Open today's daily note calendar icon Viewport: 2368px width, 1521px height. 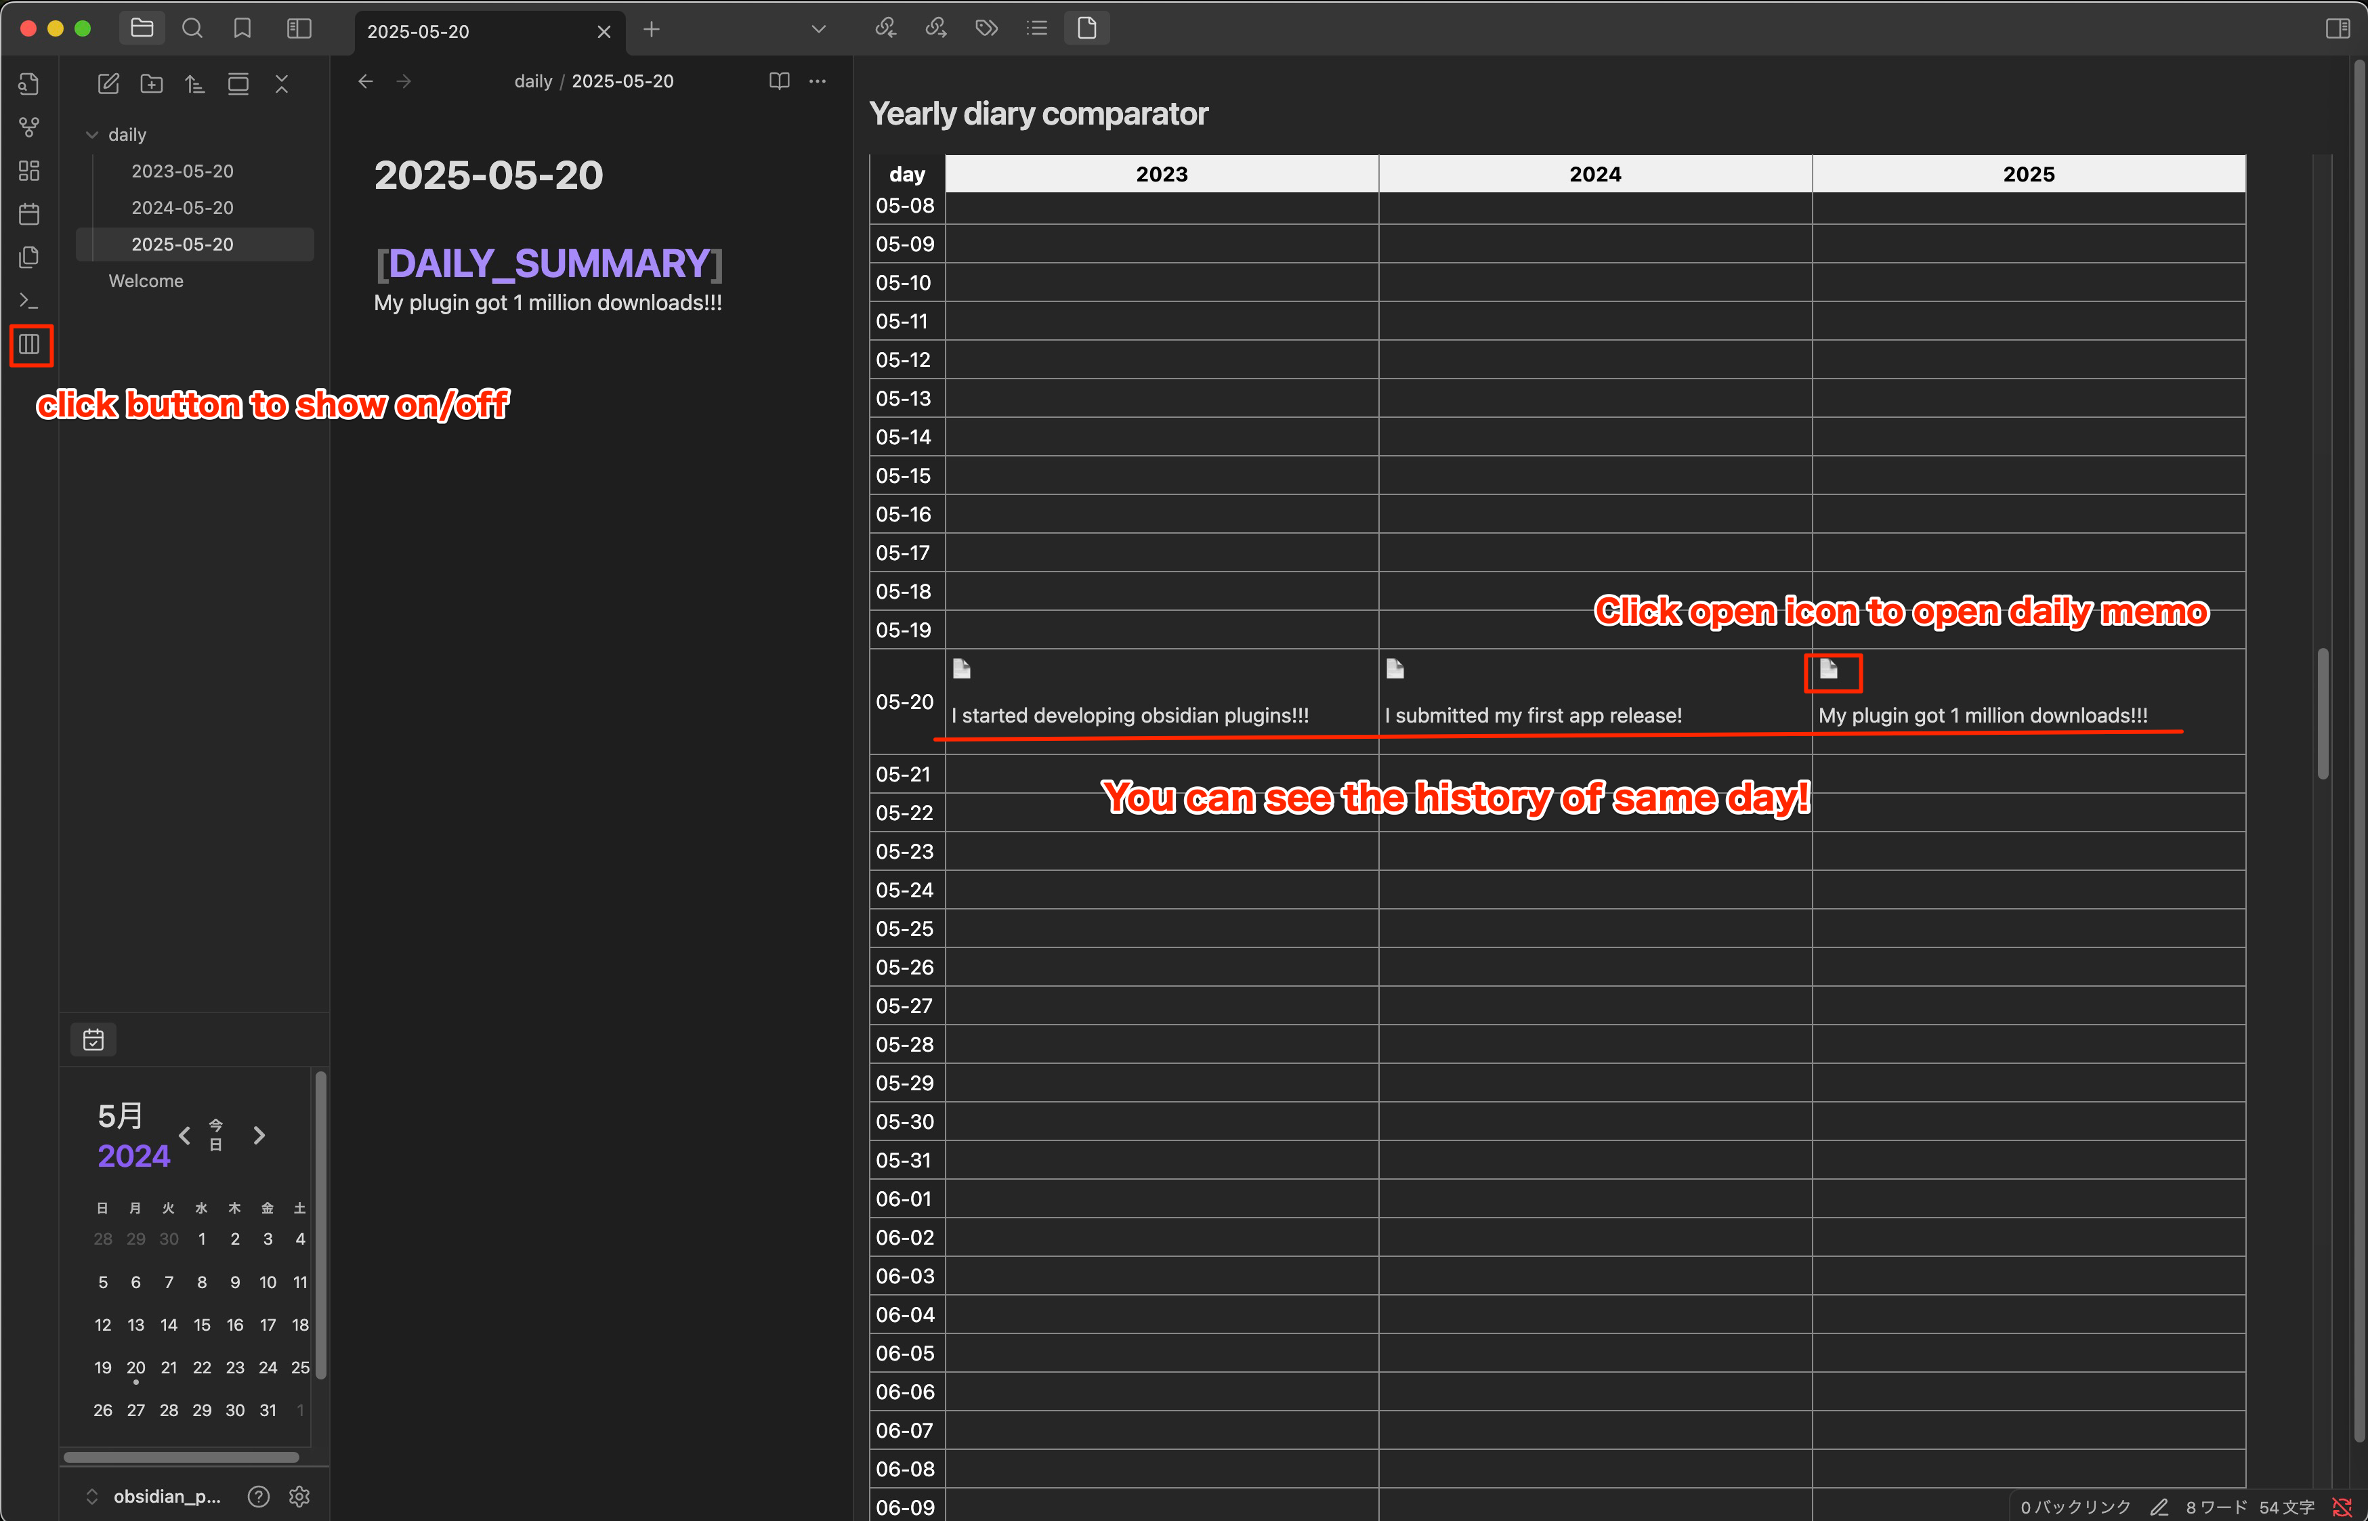(30, 213)
